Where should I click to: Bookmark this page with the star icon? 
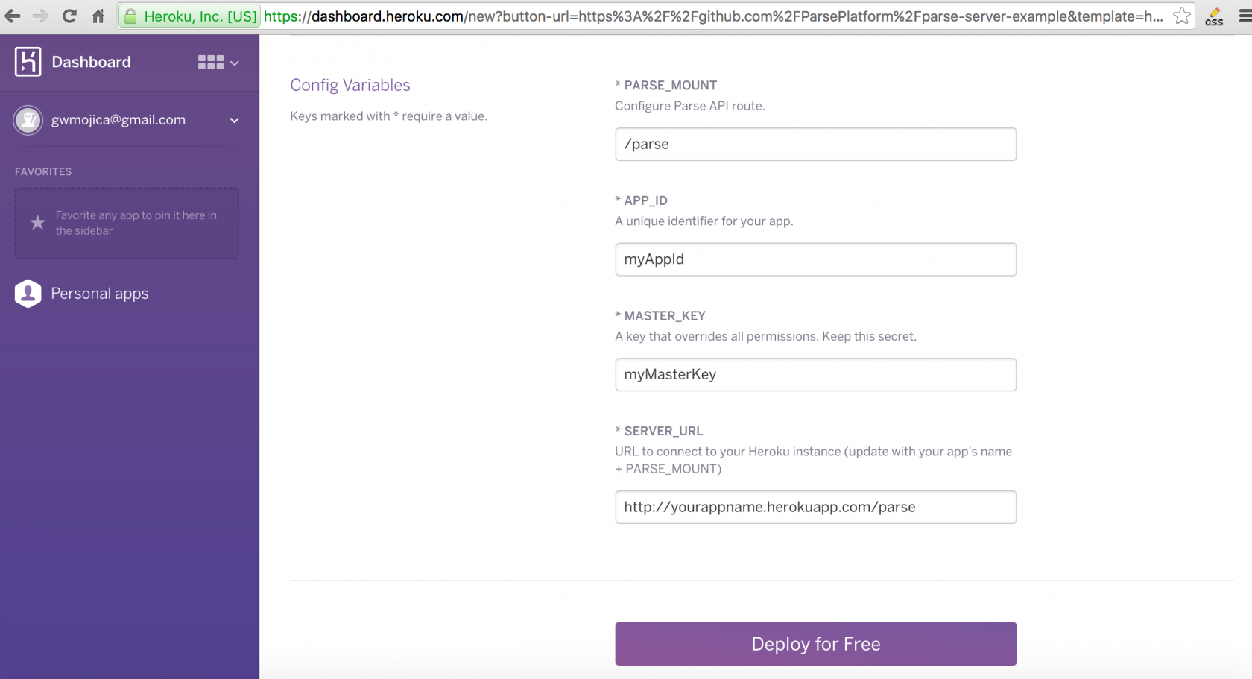(1181, 16)
